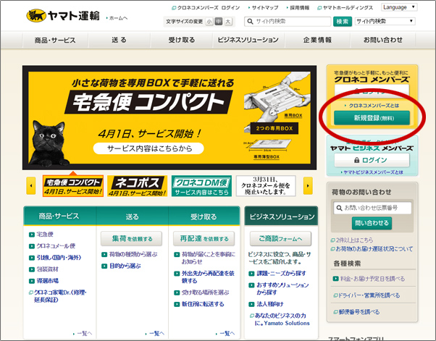Open 外出先から再配達を依頼する link
The width and height of the screenshot is (436, 341).
[x=204, y=277]
